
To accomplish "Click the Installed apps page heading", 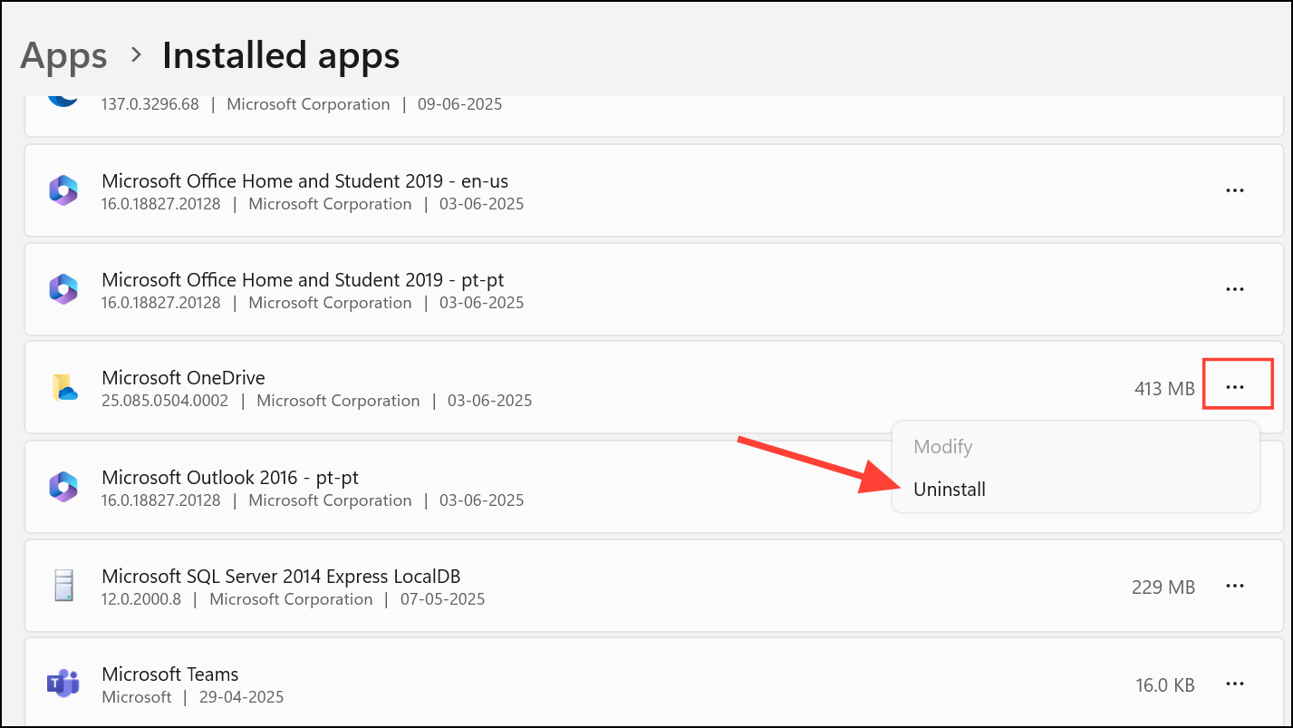I will pyautogui.click(x=281, y=56).
